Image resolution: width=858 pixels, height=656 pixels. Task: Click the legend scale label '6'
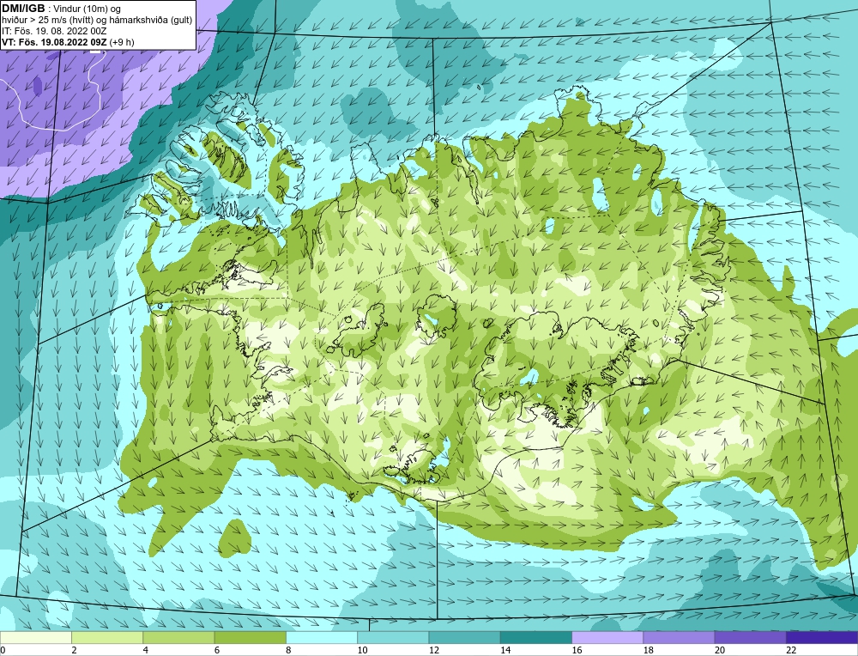coord(217,650)
